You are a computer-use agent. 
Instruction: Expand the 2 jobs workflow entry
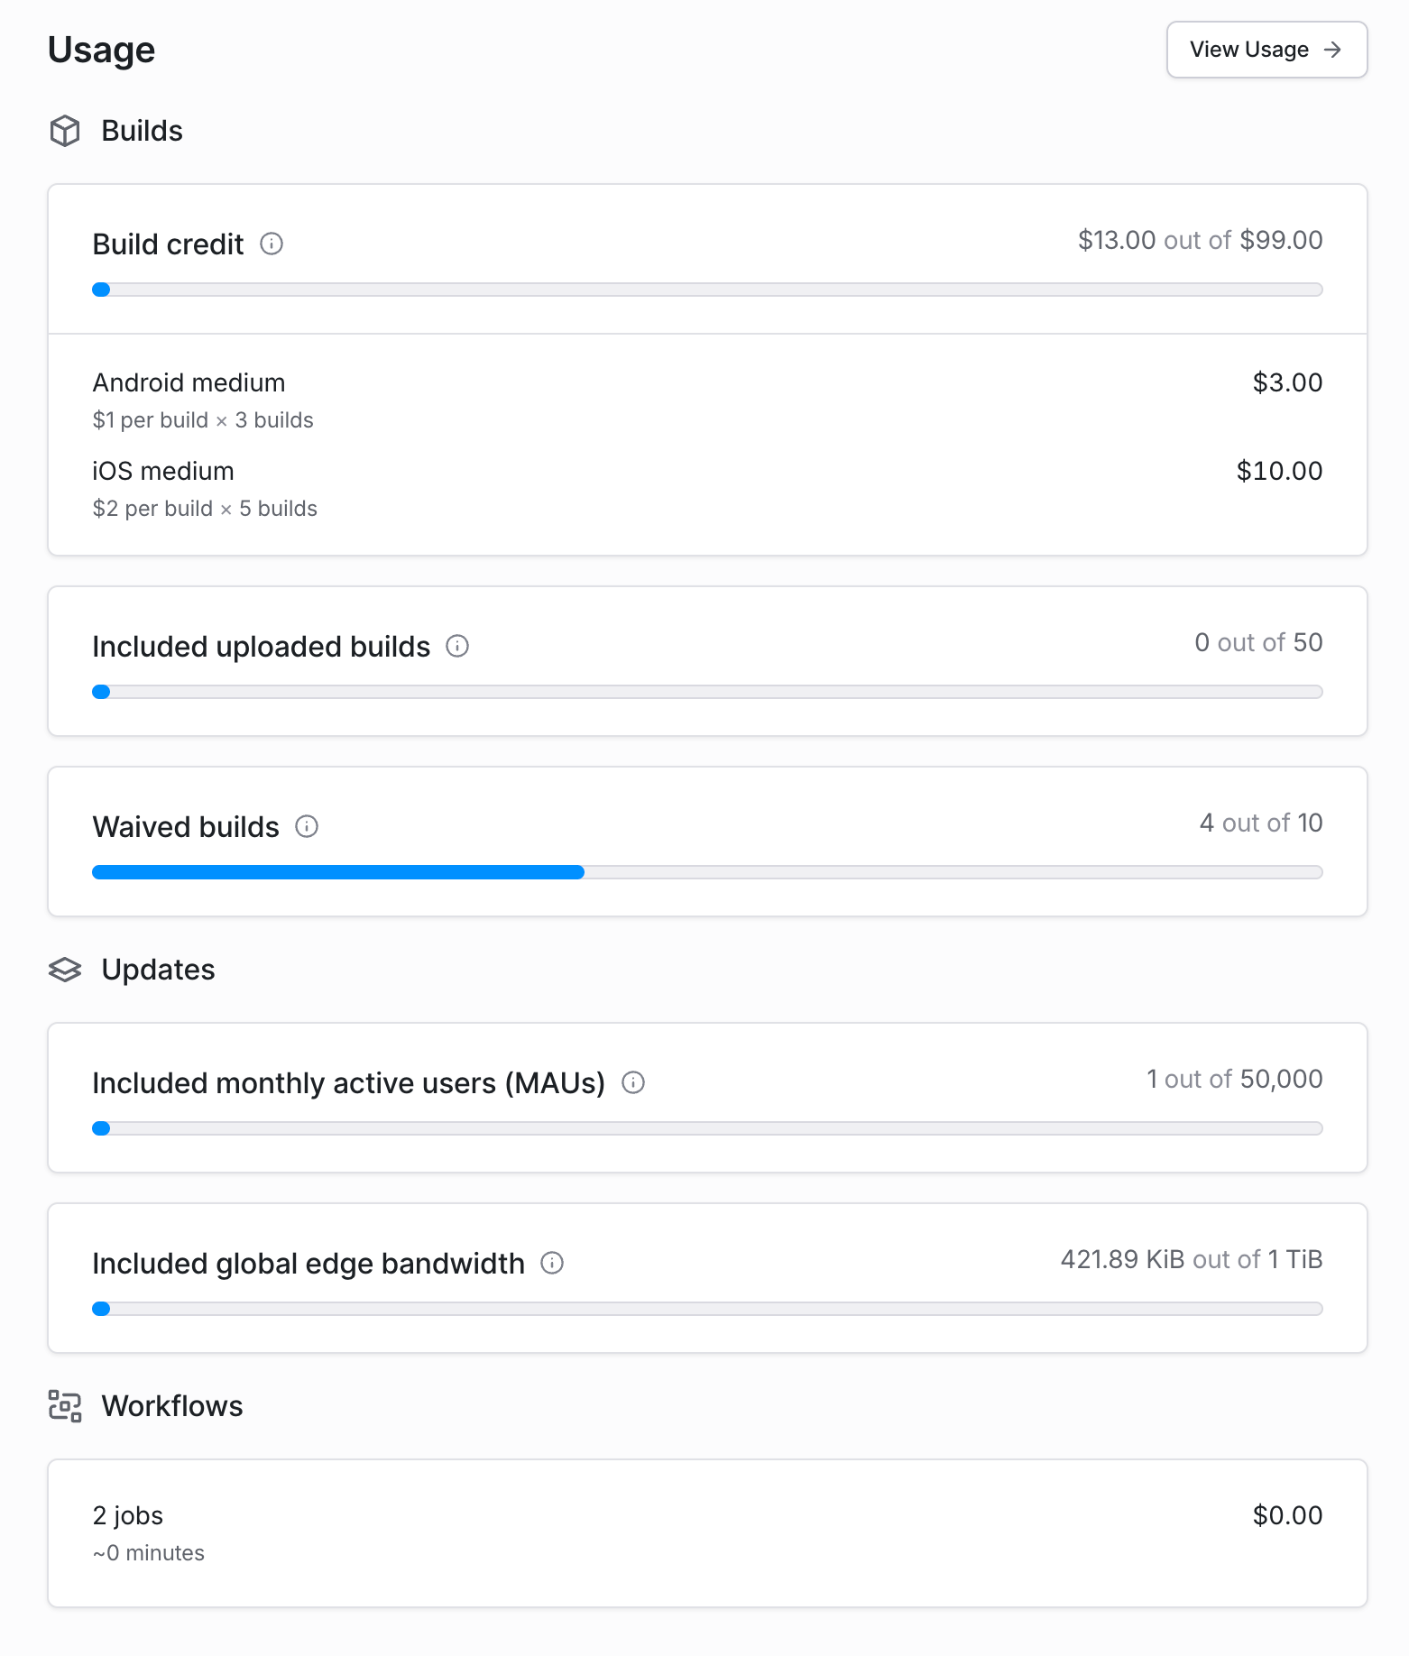(707, 1532)
